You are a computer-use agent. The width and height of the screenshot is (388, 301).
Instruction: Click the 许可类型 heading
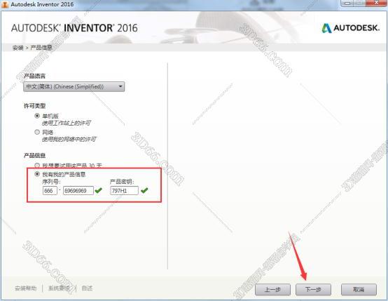tap(34, 106)
